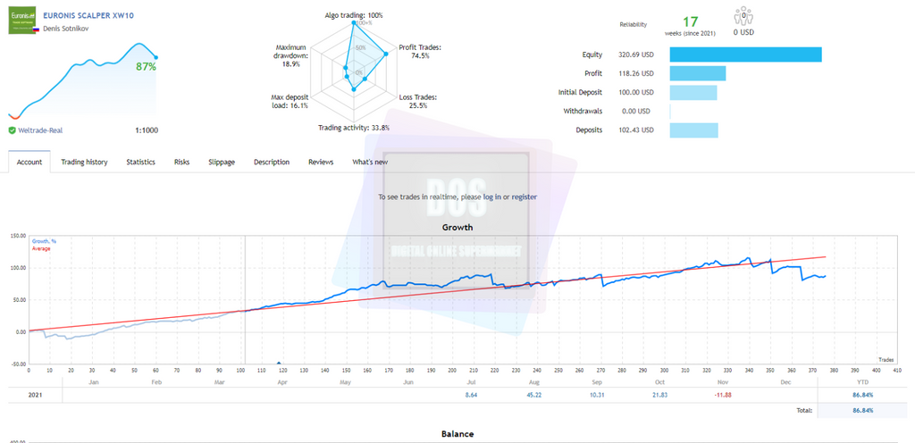
Task: Click the November -11.88 monthly value
Action: pos(720,395)
